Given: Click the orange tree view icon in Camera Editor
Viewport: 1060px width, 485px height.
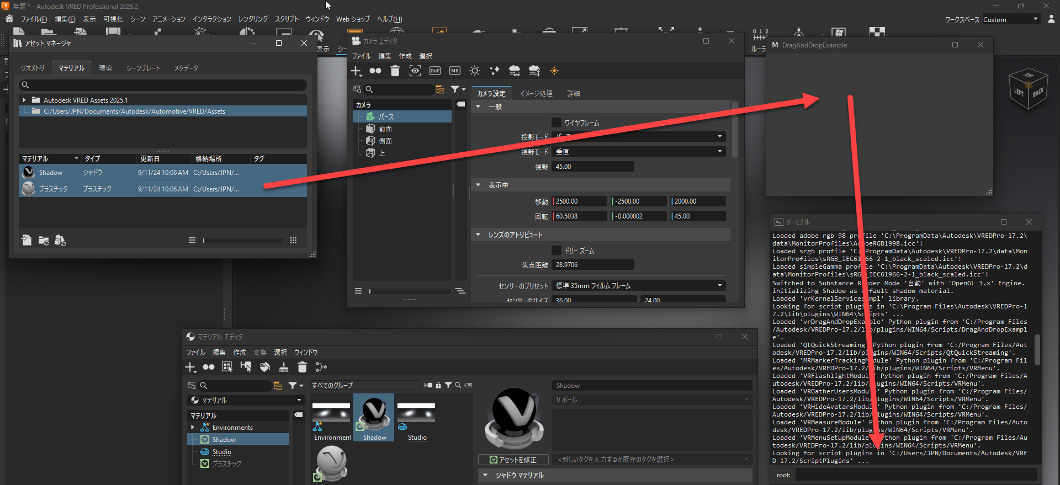Looking at the screenshot, I should point(440,89).
